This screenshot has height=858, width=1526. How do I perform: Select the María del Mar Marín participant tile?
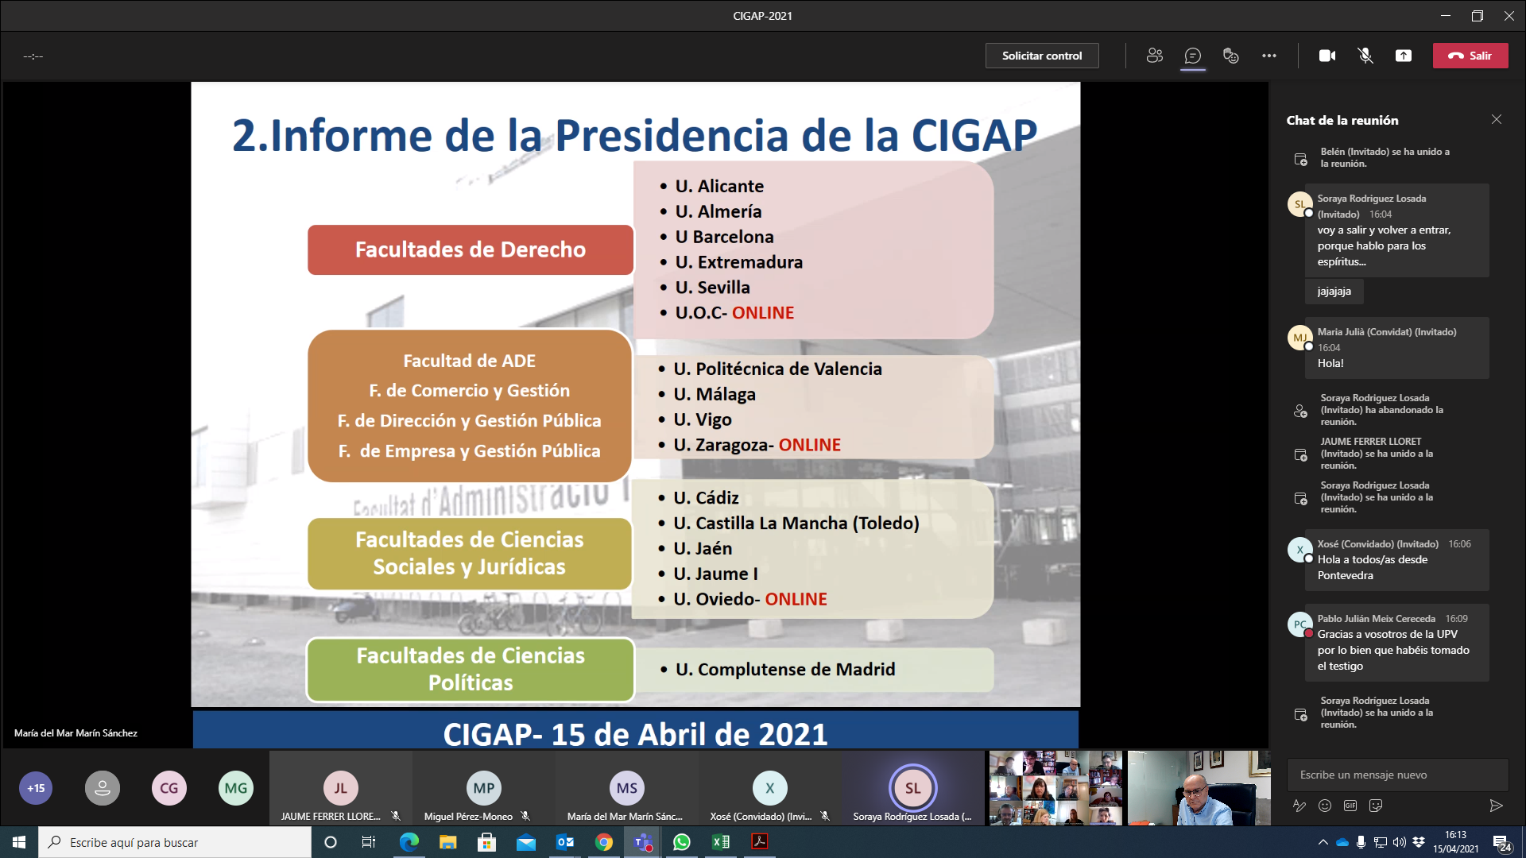(x=627, y=788)
